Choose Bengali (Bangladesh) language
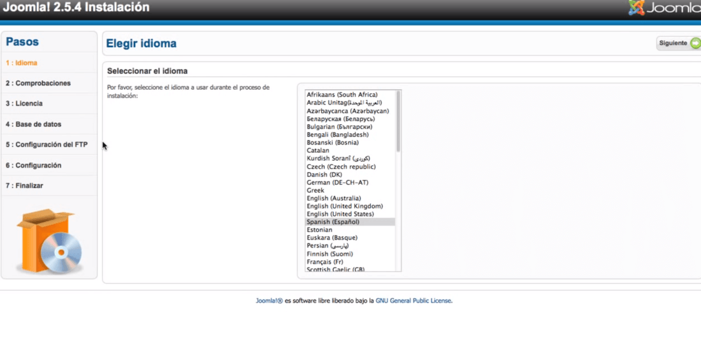701x337 pixels. 350,134
